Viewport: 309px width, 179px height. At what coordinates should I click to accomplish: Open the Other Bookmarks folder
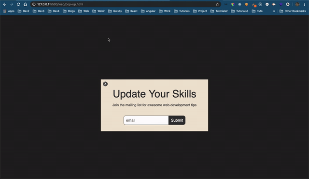point(293,11)
